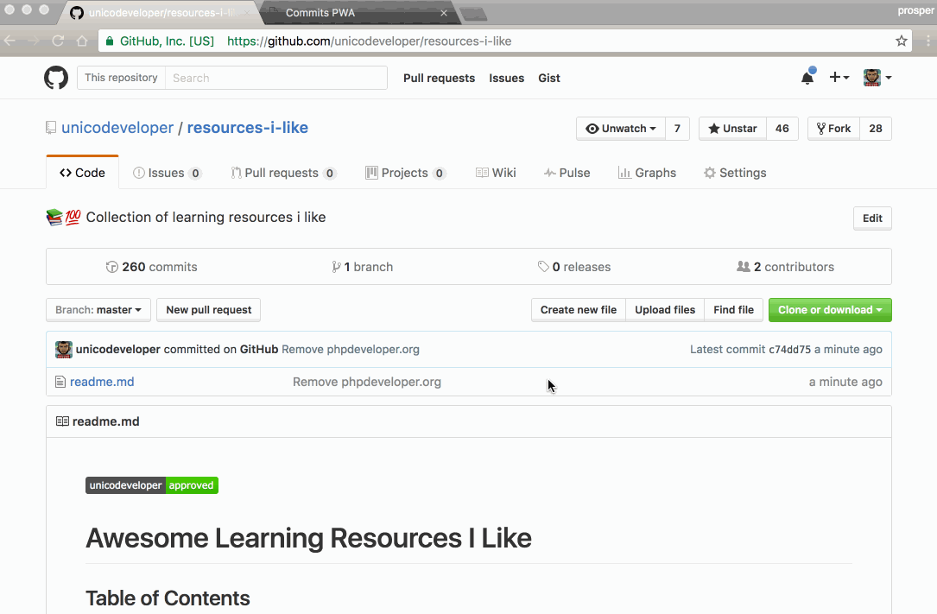The width and height of the screenshot is (937, 614).
Task: Open the readme.md file
Action: pyautogui.click(x=102, y=382)
